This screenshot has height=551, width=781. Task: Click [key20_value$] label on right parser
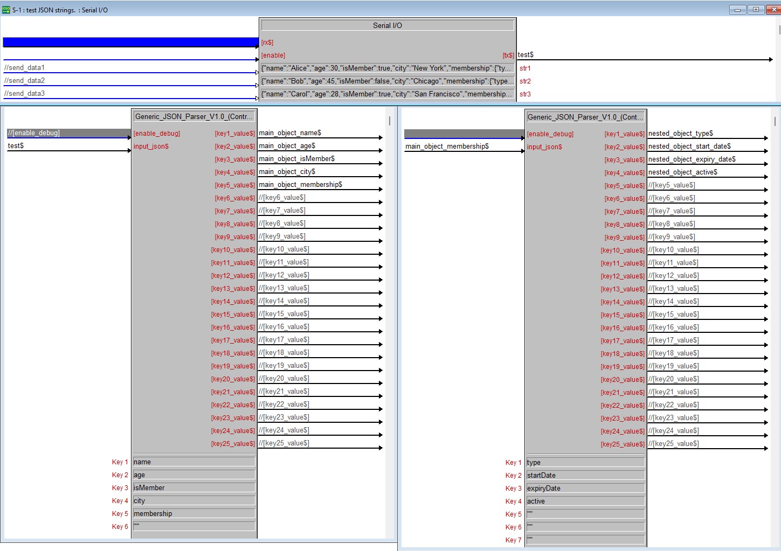click(623, 380)
